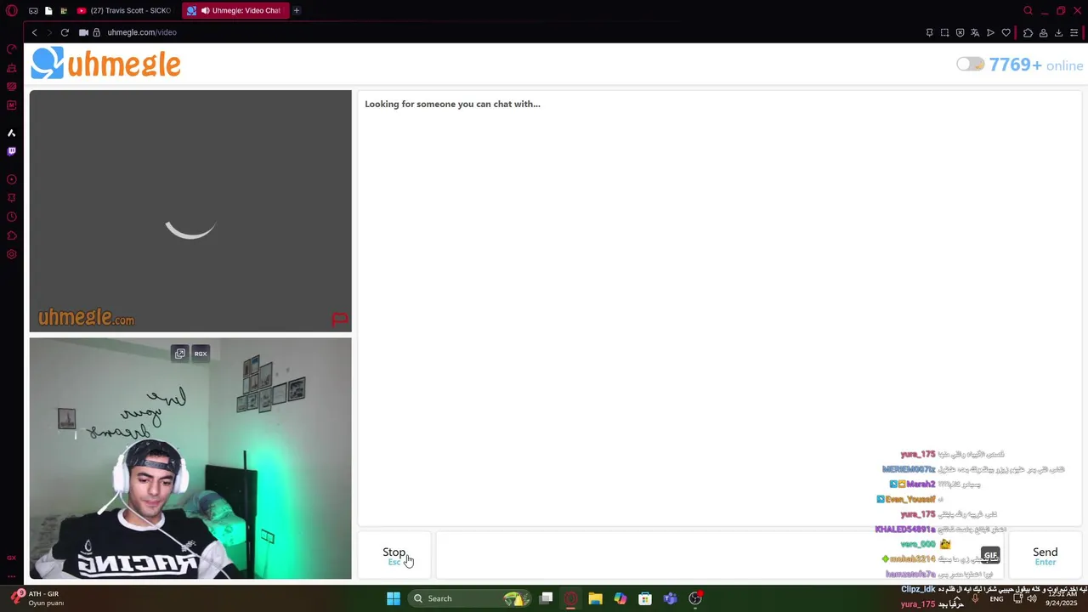The image size is (1088, 612).
Task: Open the player/send flow arrow icon
Action: pos(990,32)
